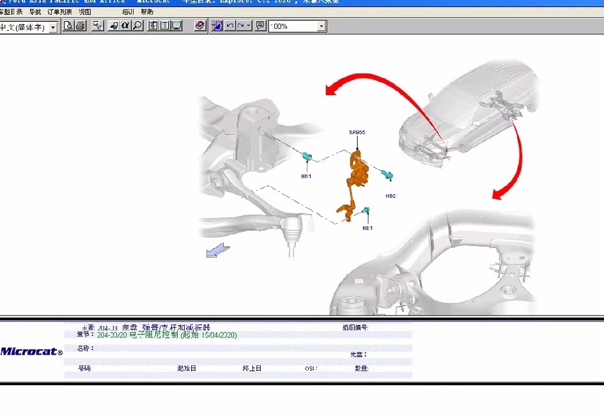Image resolution: width=604 pixels, height=414 pixels.
Task: Open the magnifying glass search tool
Action: pyautogui.click(x=137, y=26)
